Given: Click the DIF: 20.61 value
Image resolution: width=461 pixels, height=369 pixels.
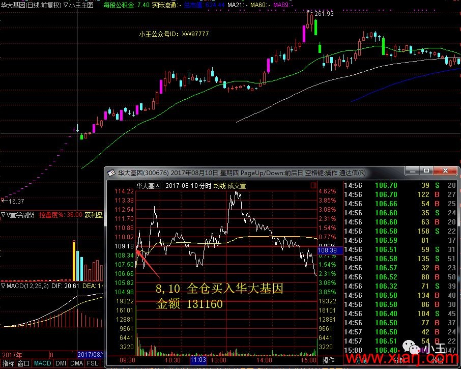Looking at the screenshot, I should 65,286.
